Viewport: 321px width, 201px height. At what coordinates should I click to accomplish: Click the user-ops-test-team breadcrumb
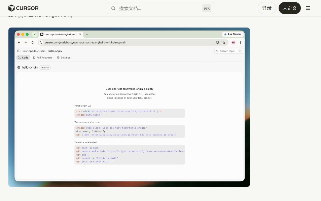tap(34, 51)
